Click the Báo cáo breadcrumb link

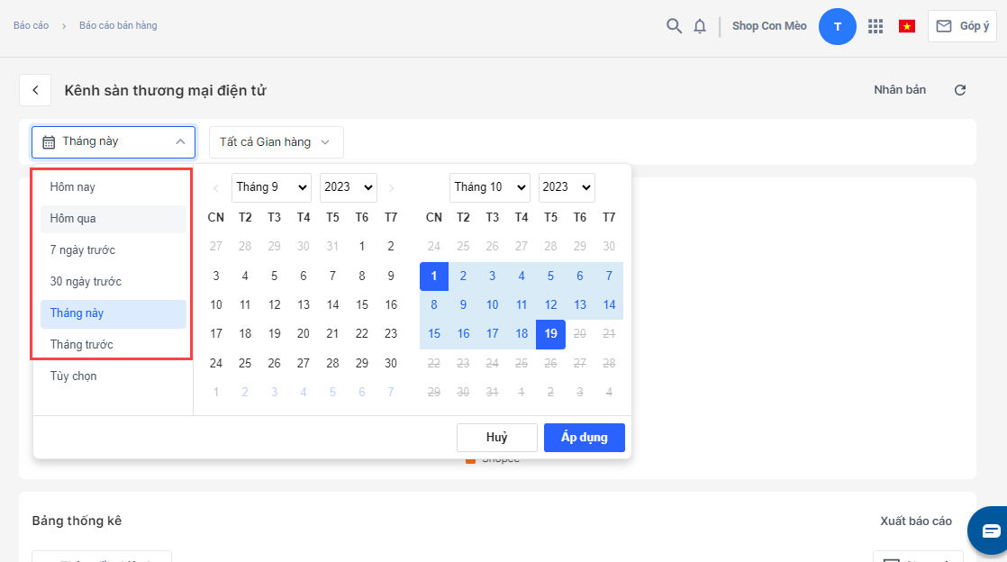coord(32,26)
